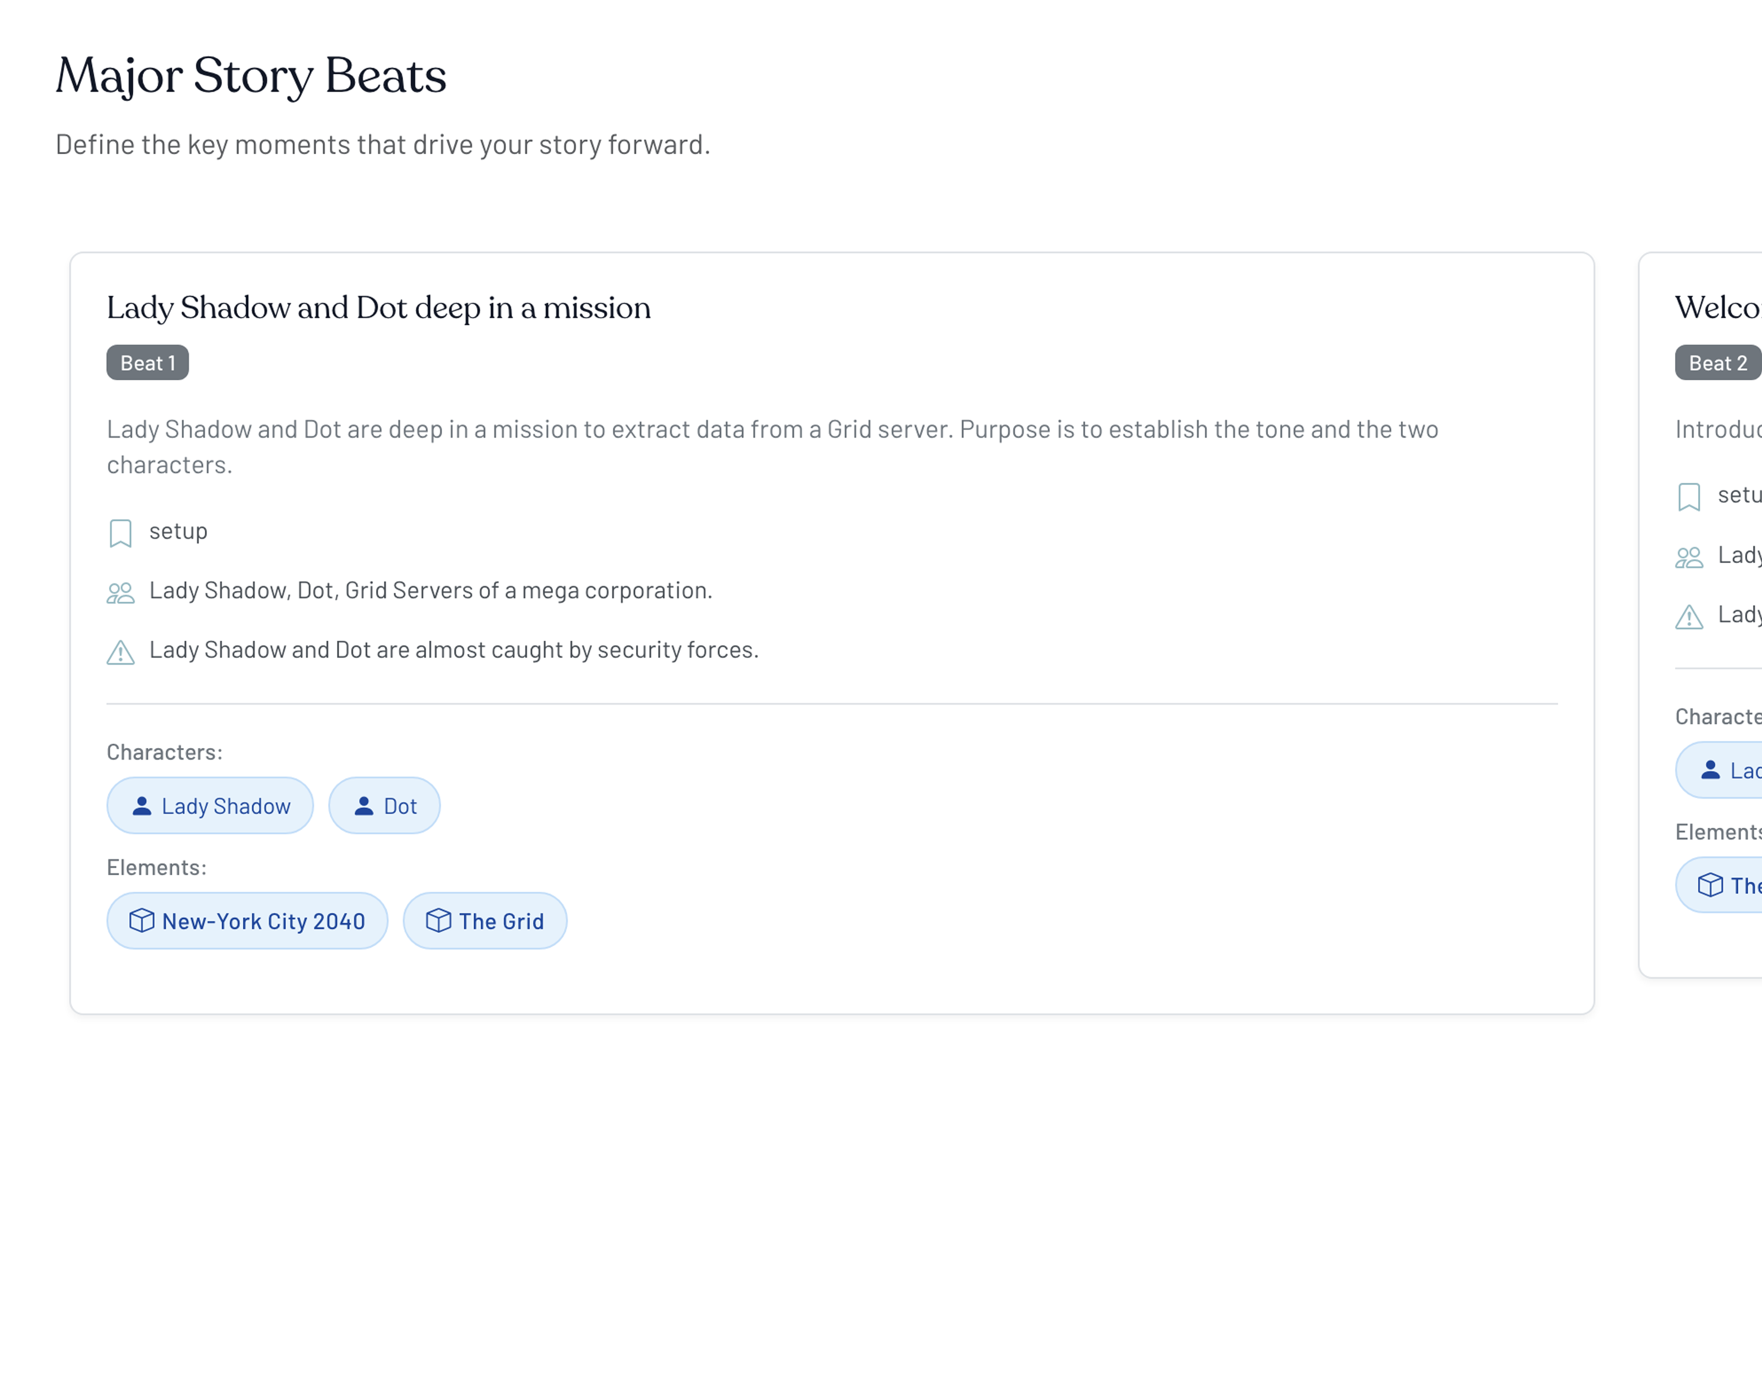Click the Beat 1 badge
1762x1392 pixels.
[x=148, y=363]
